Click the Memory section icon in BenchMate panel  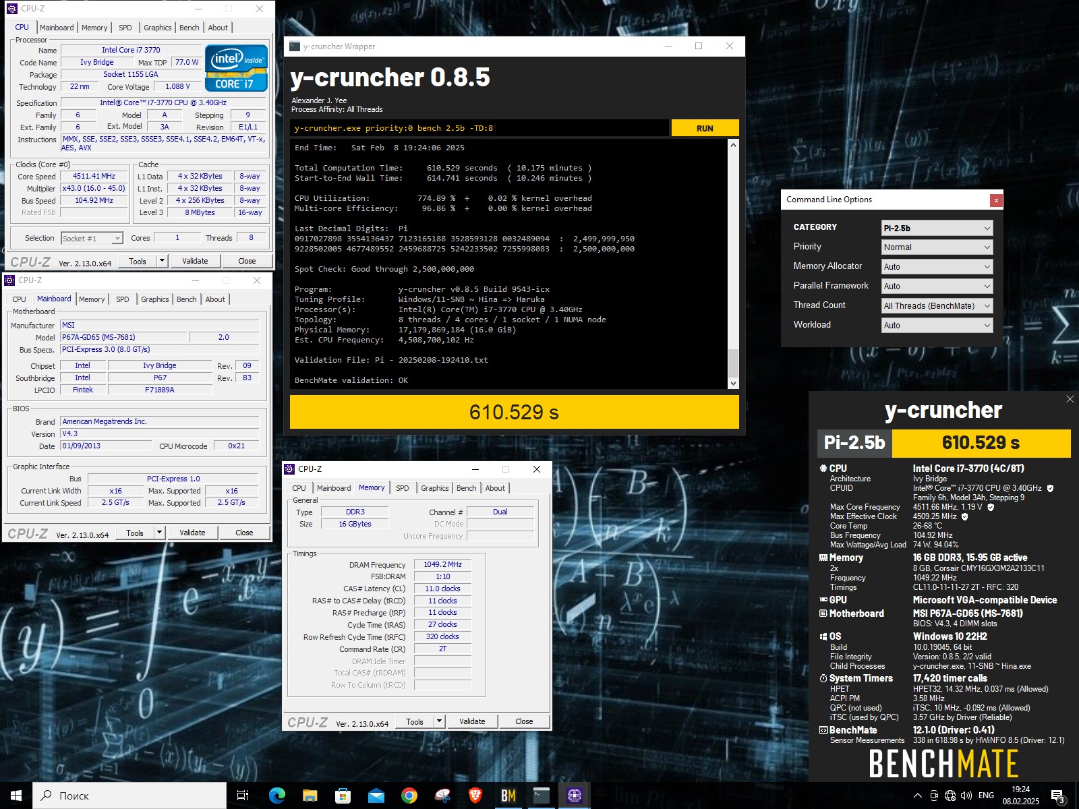823,558
